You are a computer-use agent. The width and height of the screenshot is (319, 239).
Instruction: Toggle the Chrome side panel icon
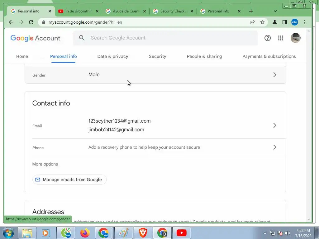(285, 22)
